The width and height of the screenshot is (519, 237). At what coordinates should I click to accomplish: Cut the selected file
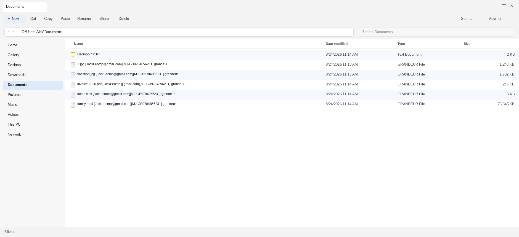(x=33, y=19)
